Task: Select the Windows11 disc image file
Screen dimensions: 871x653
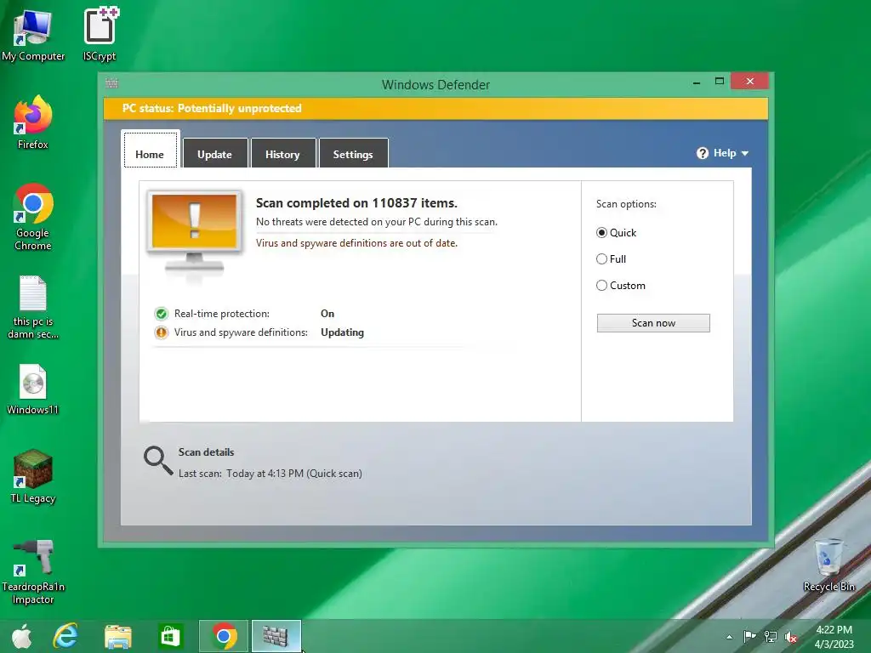Action: point(33,389)
